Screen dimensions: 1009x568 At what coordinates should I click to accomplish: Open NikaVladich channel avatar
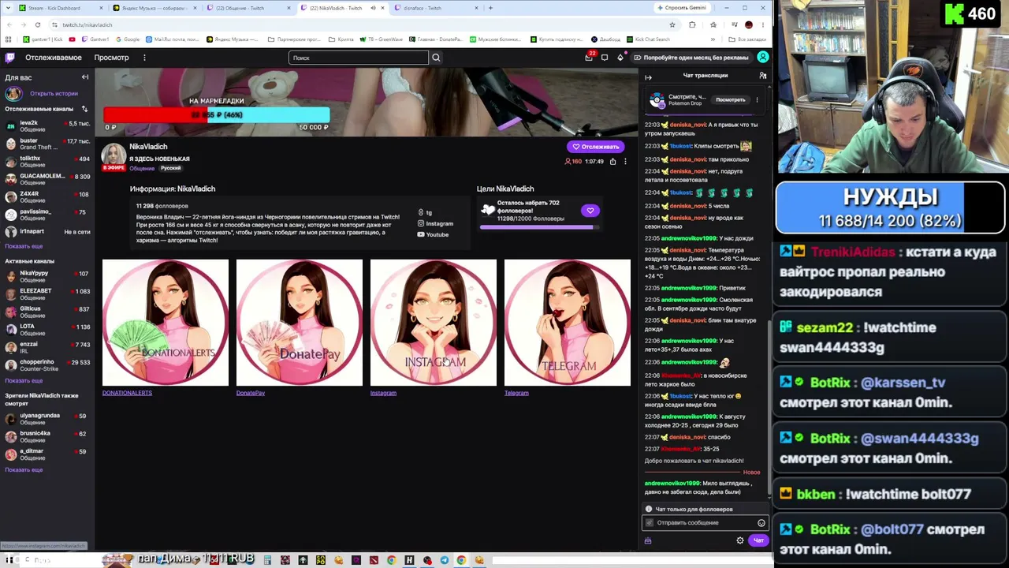pyautogui.click(x=114, y=155)
